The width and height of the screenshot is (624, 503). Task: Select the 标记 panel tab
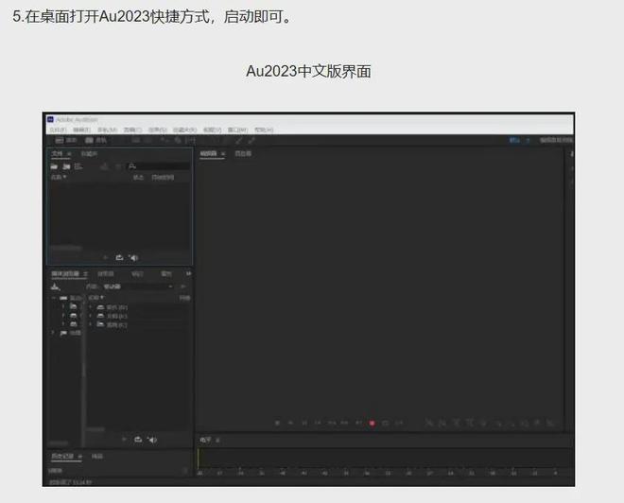point(137,274)
